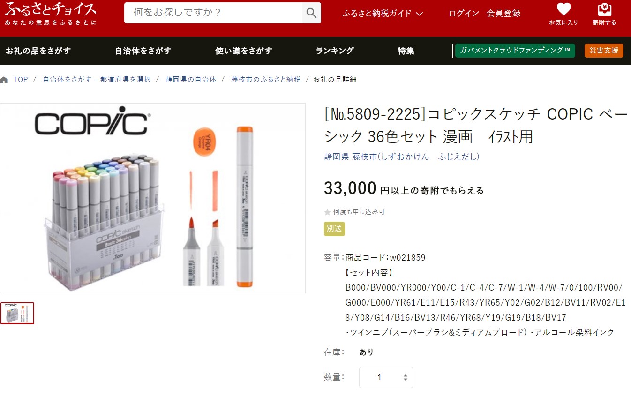
Task: Expand the ふるさと納税ガイド dropdown
Action: tap(383, 13)
